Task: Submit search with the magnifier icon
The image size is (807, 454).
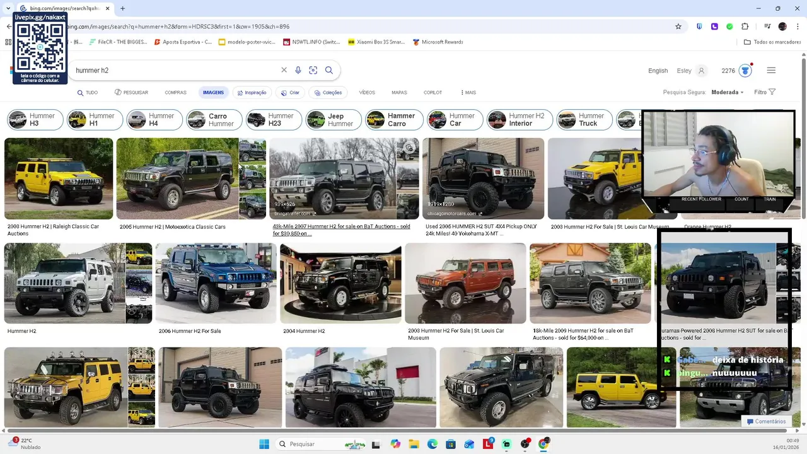Action: [329, 71]
